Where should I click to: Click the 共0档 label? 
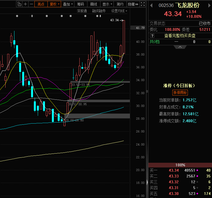click(155, 42)
